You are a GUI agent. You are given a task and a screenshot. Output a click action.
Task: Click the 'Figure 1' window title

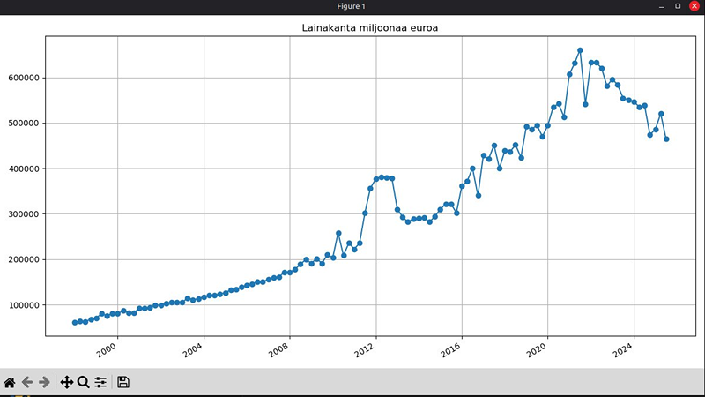pos(351,6)
